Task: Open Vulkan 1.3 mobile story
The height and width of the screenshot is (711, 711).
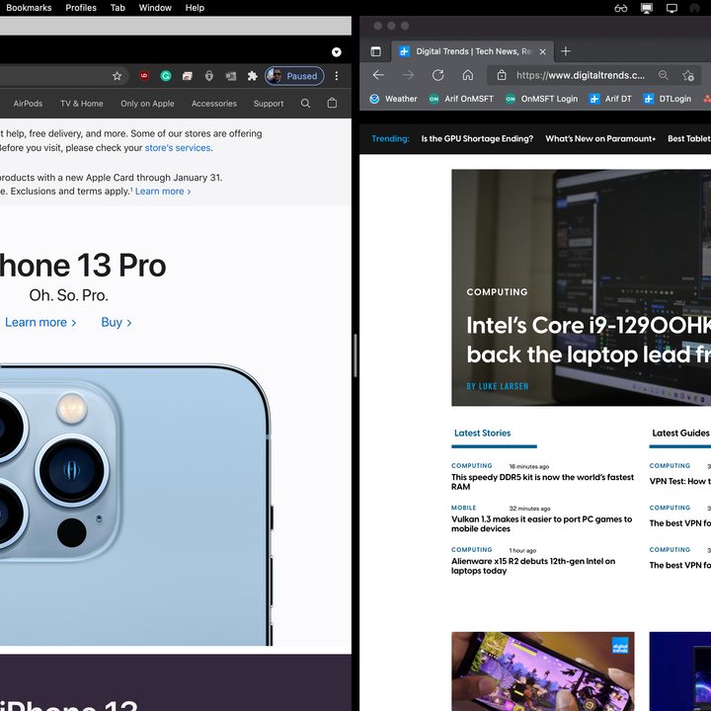Action: (541, 523)
